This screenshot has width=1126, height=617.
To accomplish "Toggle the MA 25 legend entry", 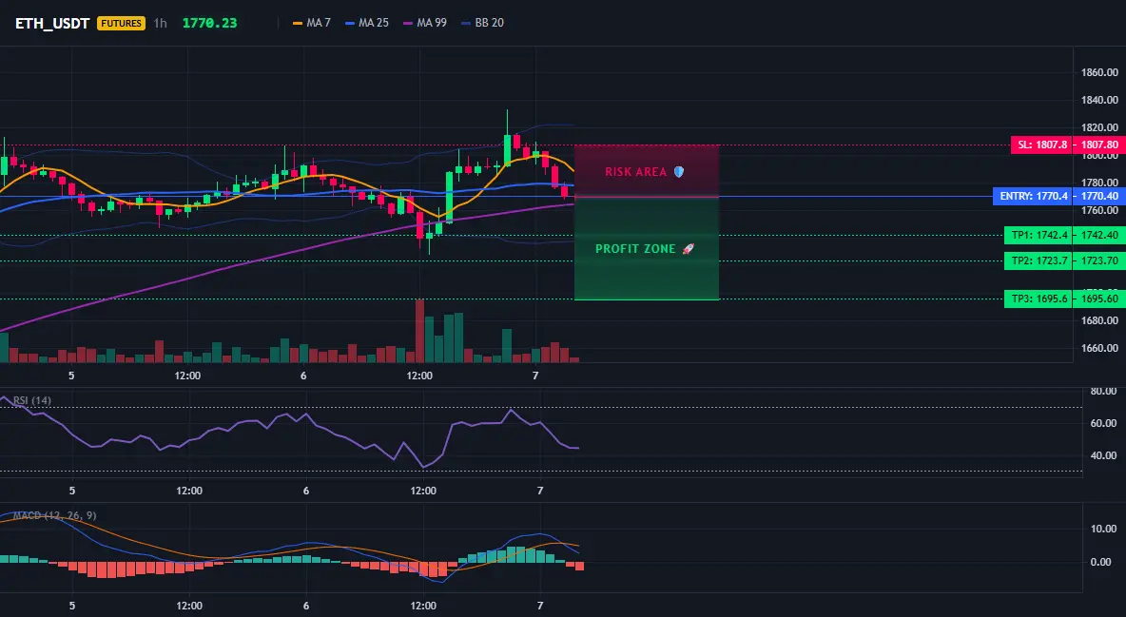I will (x=367, y=23).
